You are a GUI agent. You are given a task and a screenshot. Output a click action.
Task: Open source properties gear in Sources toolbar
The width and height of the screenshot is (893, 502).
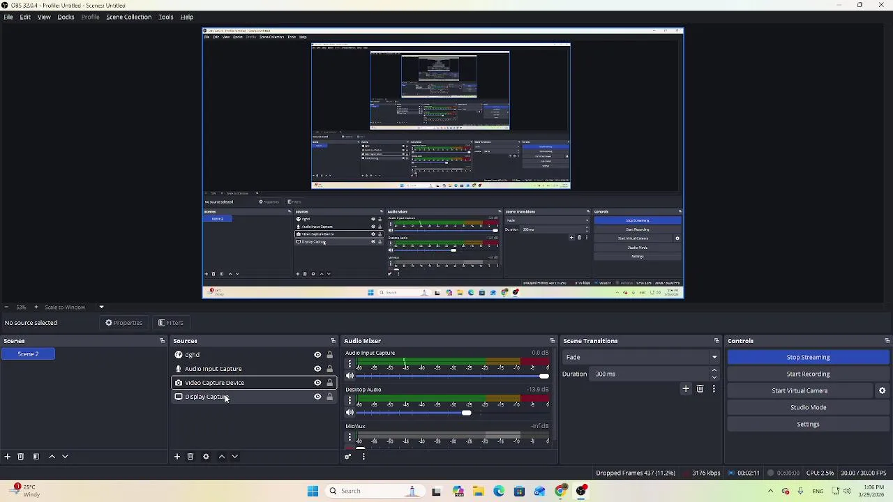pos(206,457)
